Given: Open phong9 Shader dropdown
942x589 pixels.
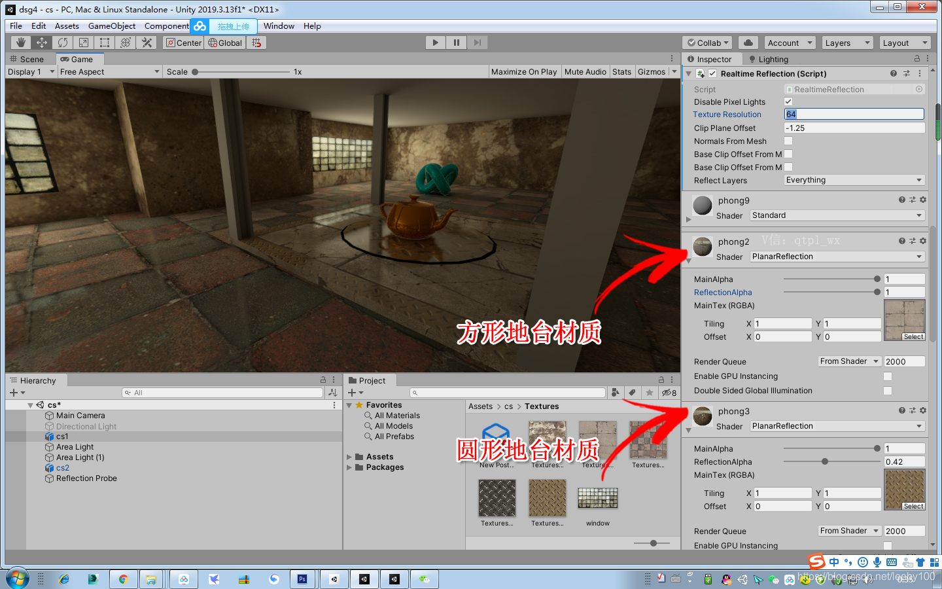Looking at the screenshot, I should coord(837,215).
